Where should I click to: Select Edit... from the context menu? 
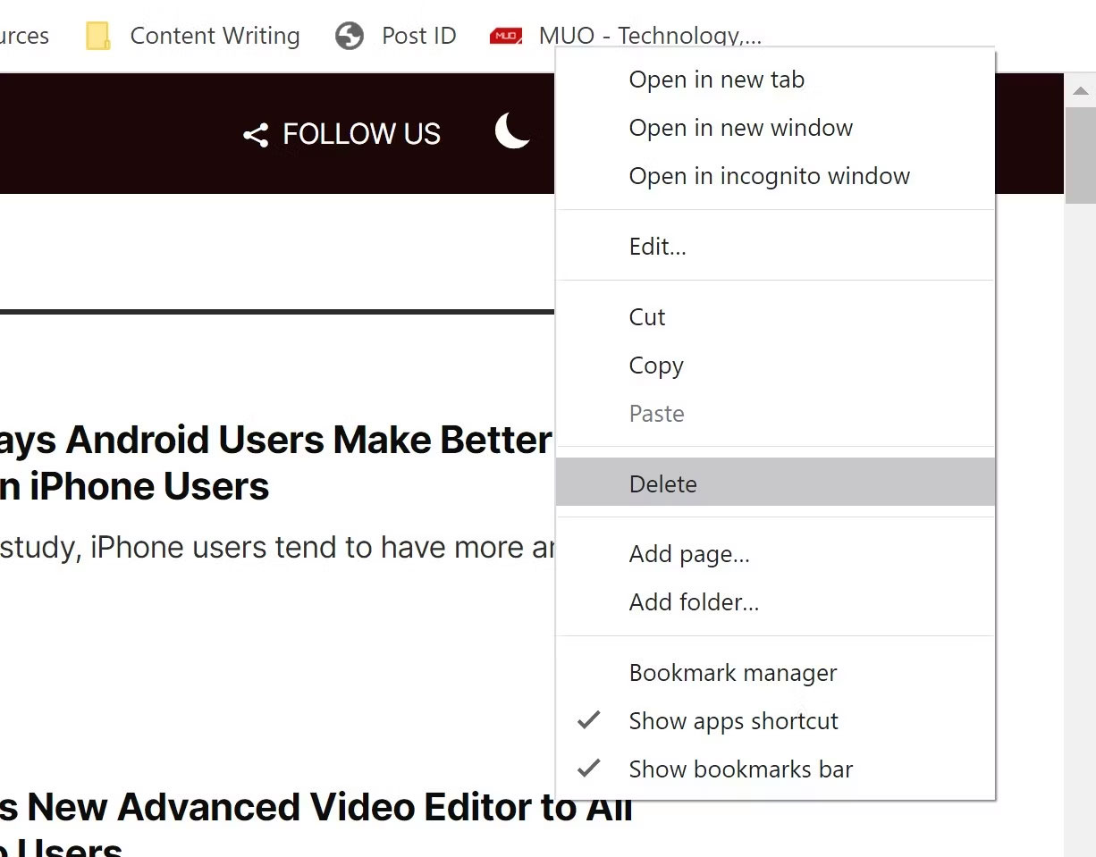[x=775, y=247]
